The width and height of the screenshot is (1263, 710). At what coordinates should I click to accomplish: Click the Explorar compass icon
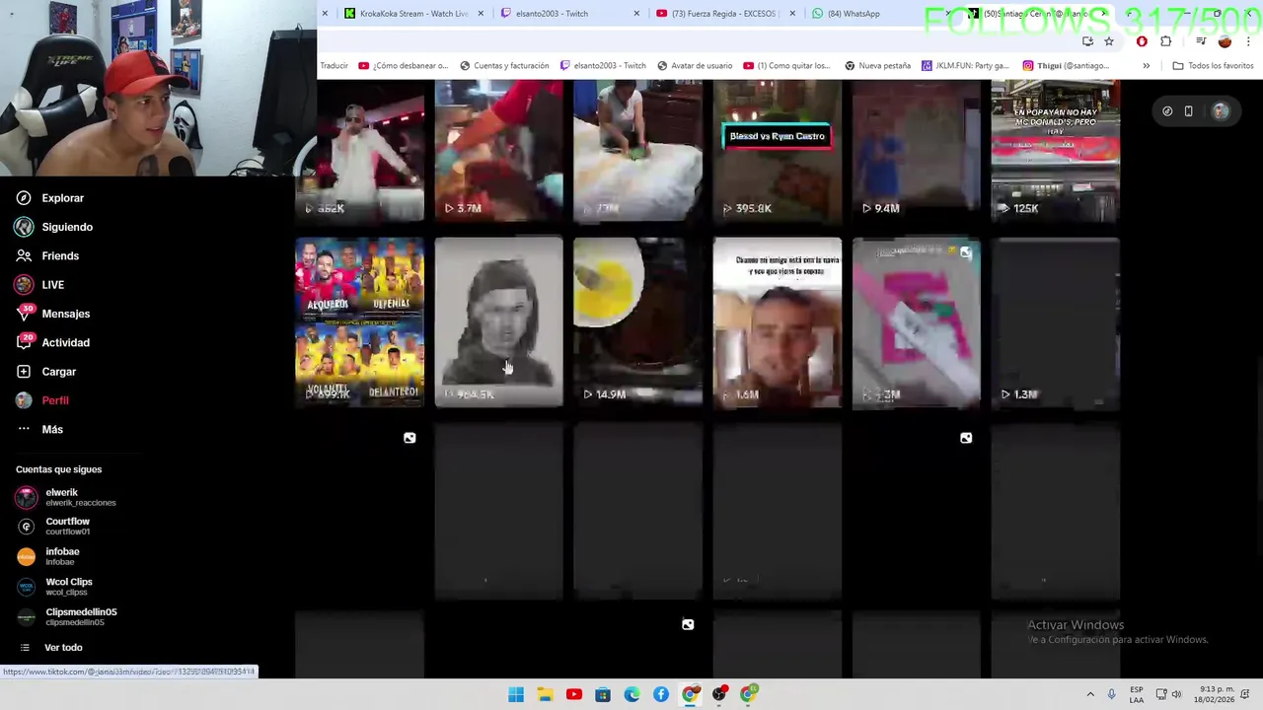(24, 198)
